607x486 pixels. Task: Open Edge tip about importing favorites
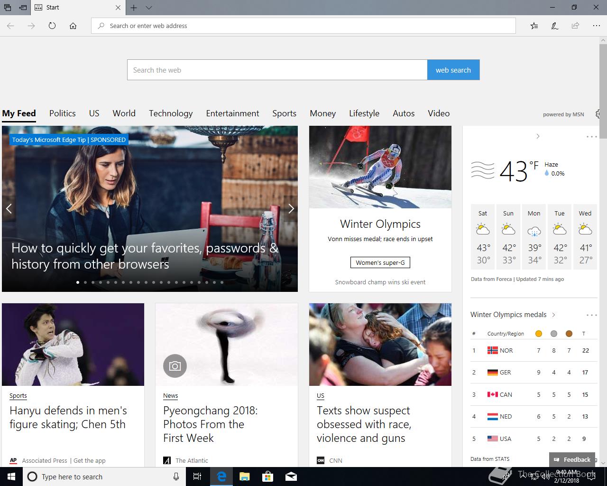click(145, 256)
